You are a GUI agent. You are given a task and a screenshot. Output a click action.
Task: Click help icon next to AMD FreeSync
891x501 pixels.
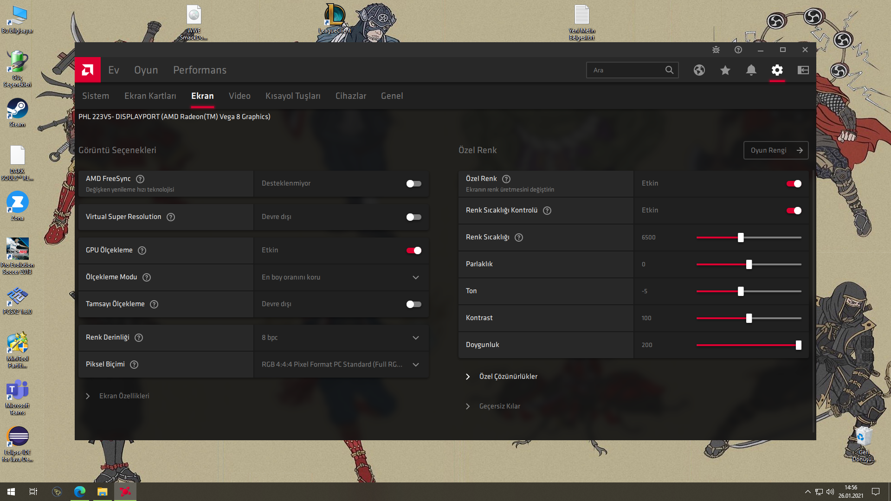(x=140, y=179)
